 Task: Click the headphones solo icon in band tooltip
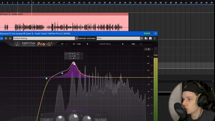[x=78, y=54]
